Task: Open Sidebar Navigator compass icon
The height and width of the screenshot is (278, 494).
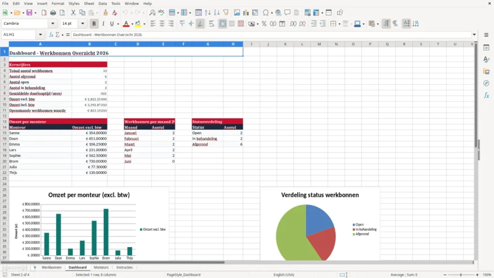Action: [x=486, y=83]
